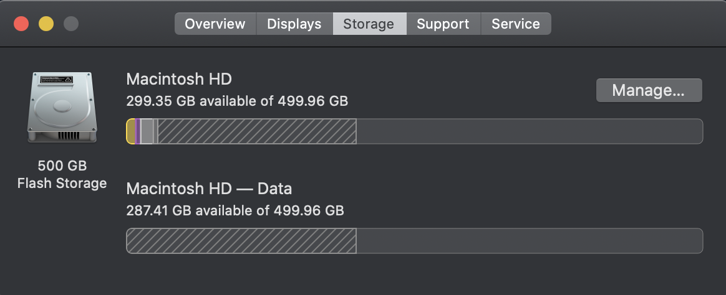
Task: Switch to the Displays tab
Action: click(294, 24)
